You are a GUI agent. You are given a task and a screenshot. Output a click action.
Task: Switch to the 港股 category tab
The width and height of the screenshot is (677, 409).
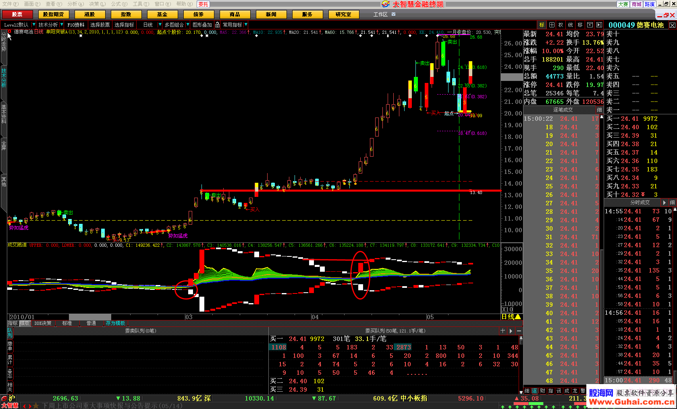[90, 14]
